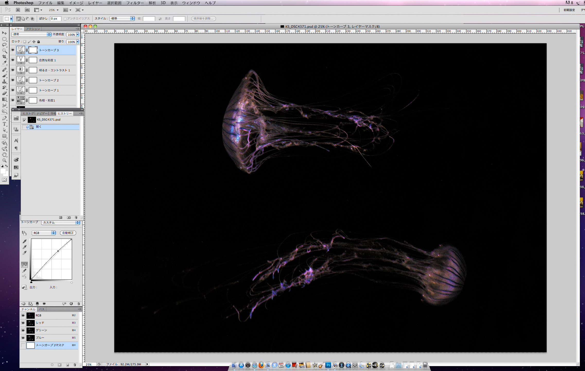Open the RGB channel dropdown in Curves
The width and height of the screenshot is (585, 371).
coord(43,233)
